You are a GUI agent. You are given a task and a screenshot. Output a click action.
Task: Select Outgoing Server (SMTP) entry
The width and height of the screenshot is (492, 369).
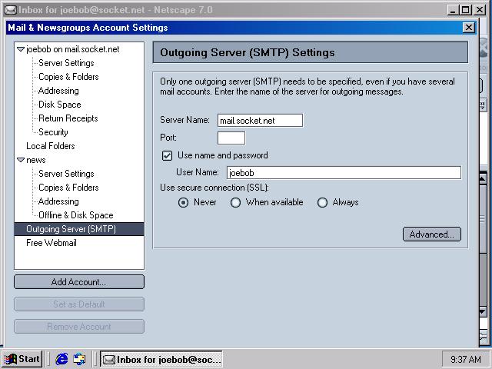click(x=79, y=229)
